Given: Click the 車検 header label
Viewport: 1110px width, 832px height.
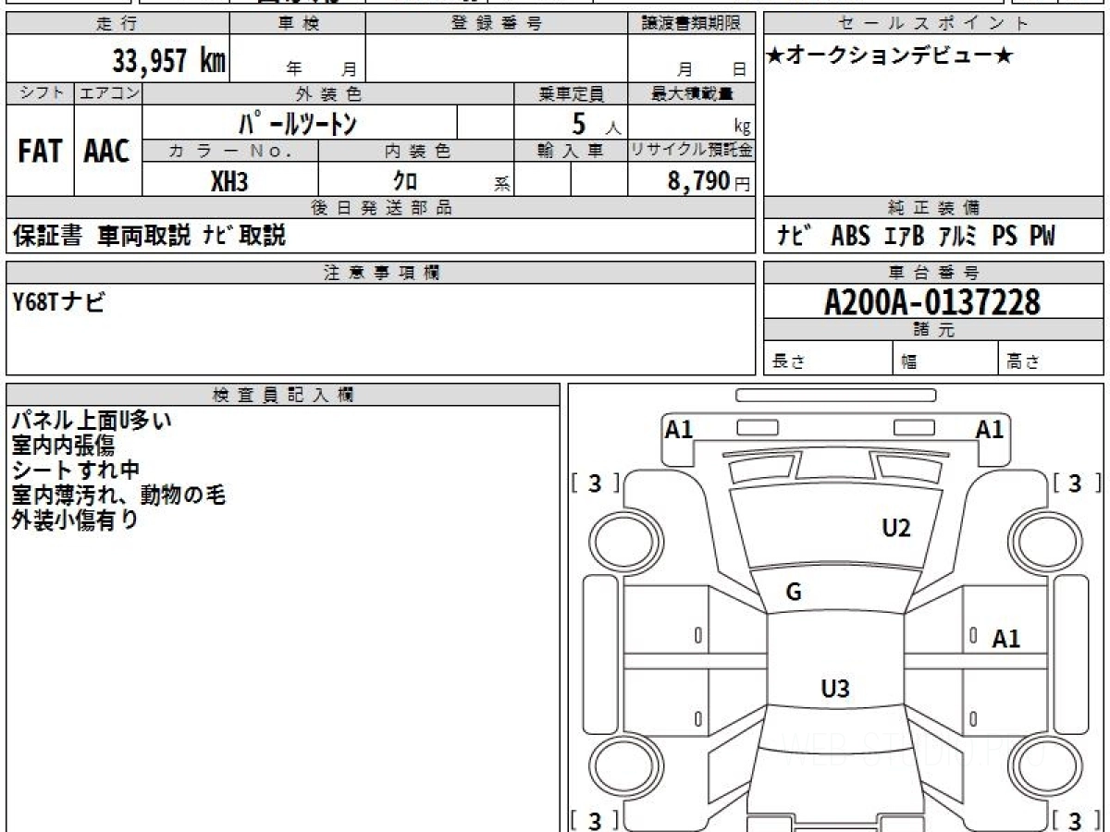Looking at the screenshot, I should point(298,23).
